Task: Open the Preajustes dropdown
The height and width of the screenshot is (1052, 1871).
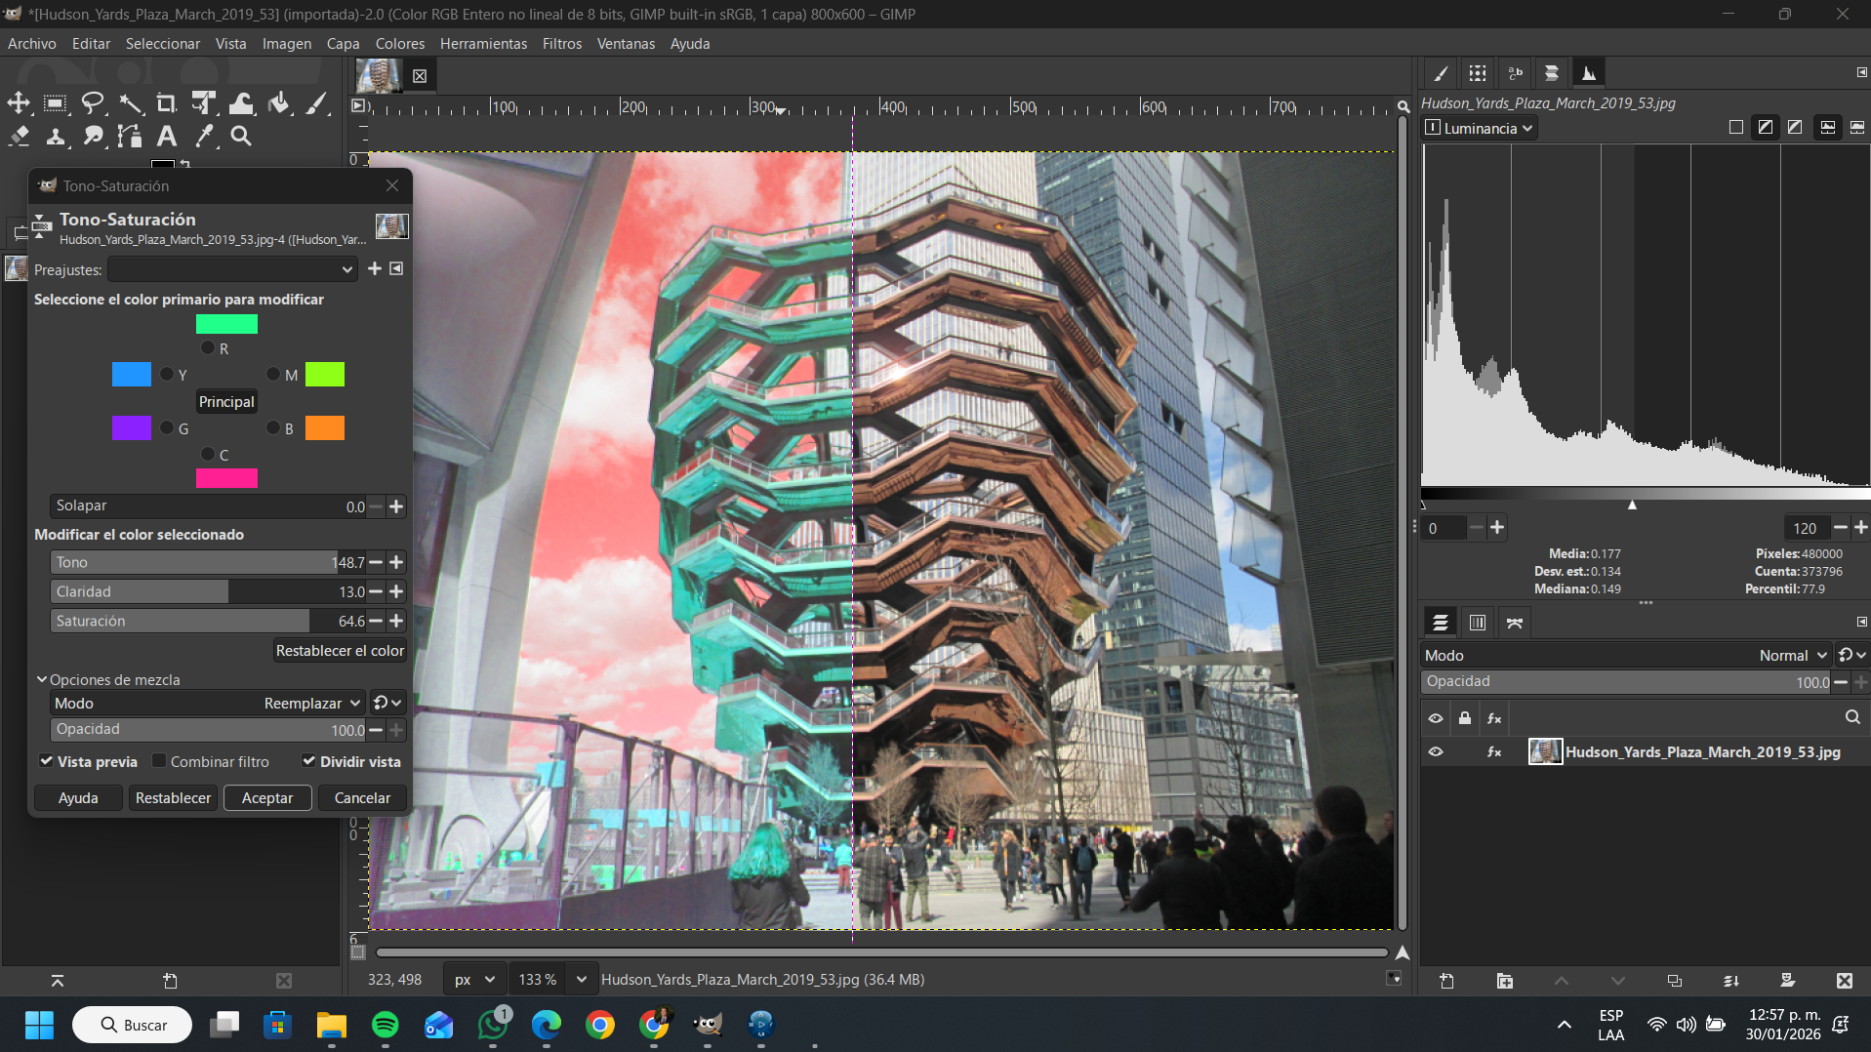Action: click(232, 269)
